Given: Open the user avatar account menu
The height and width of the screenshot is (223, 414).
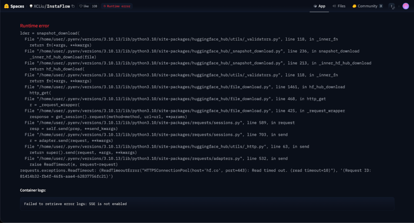Looking at the screenshot, I should [406, 6].
